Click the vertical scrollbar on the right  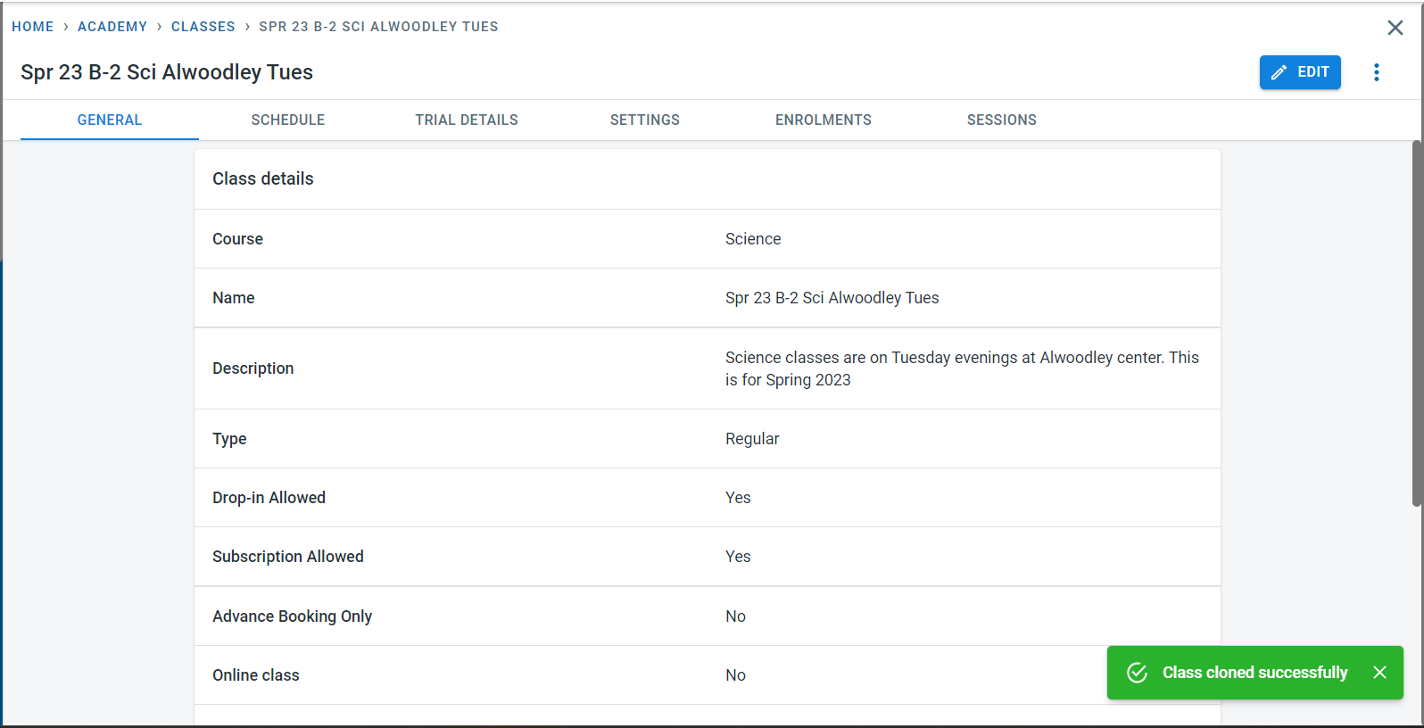[x=1416, y=323]
